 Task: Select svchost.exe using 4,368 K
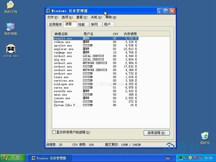[96, 70]
